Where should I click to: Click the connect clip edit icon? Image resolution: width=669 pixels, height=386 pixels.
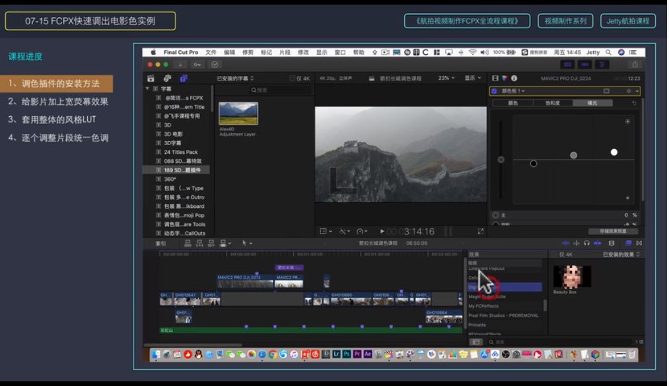pos(188,243)
